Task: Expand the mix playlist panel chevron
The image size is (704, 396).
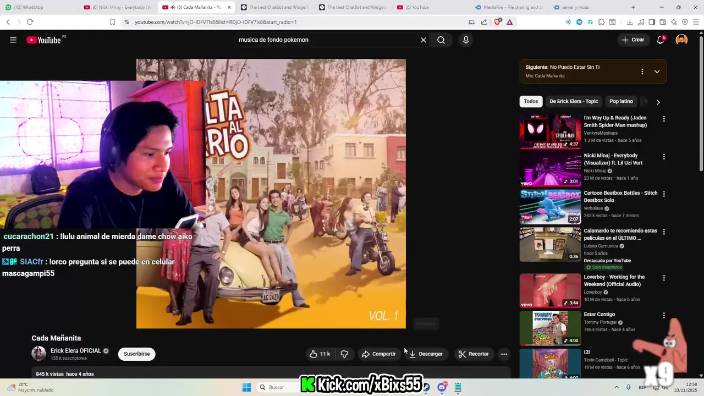Action: pyautogui.click(x=657, y=71)
